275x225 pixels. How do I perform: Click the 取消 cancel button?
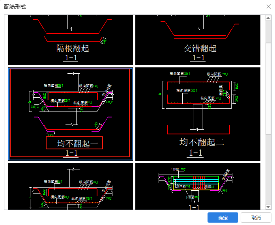[256, 218]
